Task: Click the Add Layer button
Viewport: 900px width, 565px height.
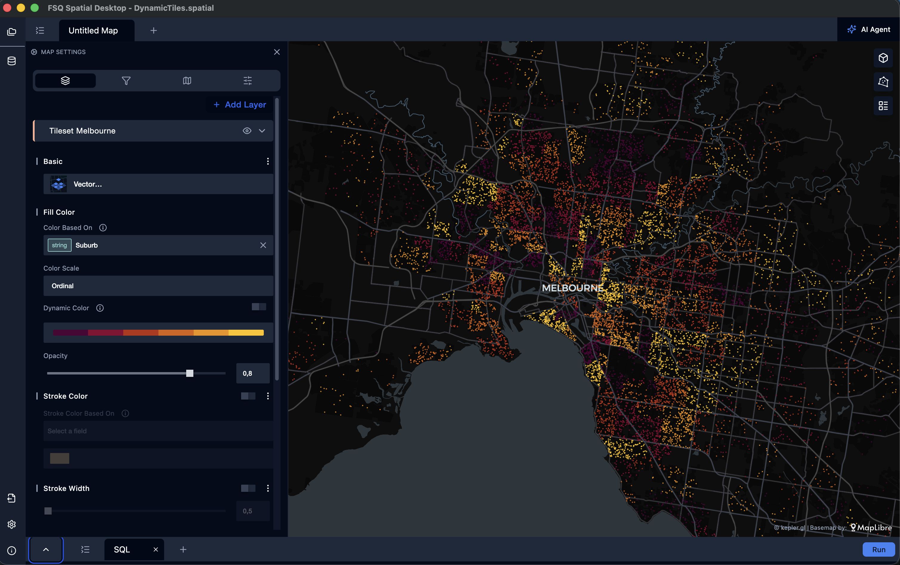Action: coord(240,105)
